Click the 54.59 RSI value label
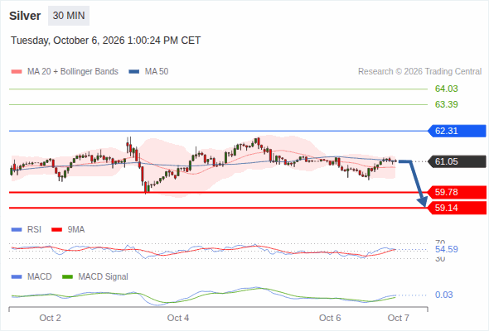This screenshot has height=331, width=489. [446, 249]
